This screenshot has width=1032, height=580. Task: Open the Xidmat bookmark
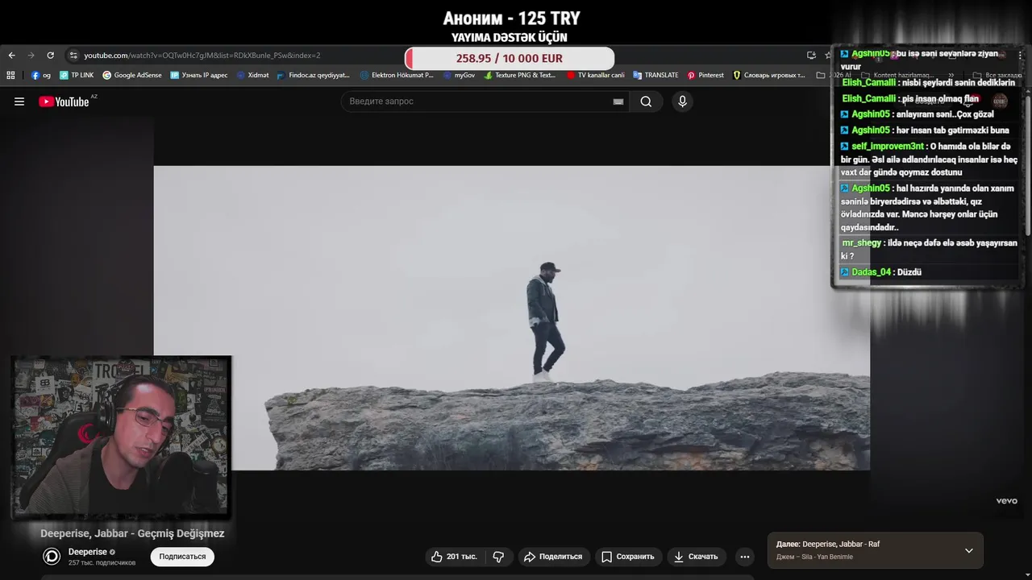(252, 75)
